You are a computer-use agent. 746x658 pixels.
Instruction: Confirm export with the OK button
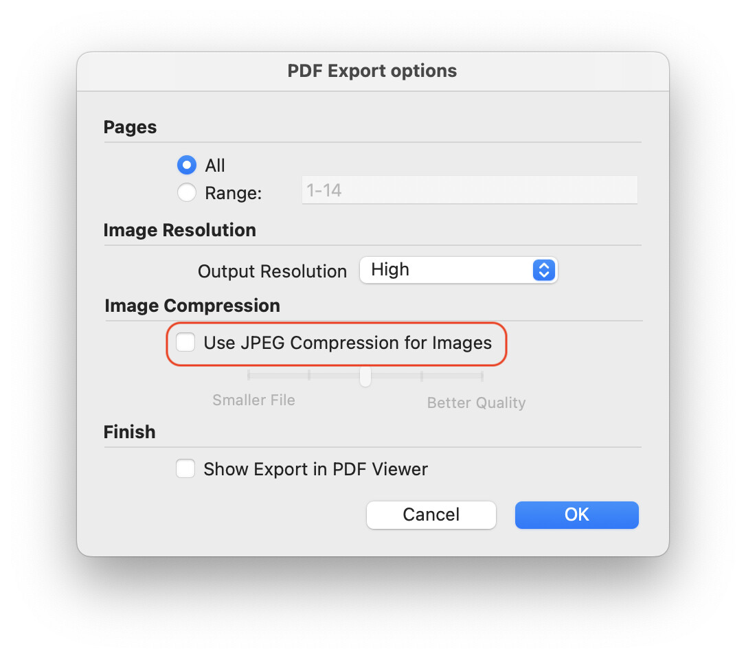[x=576, y=515]
